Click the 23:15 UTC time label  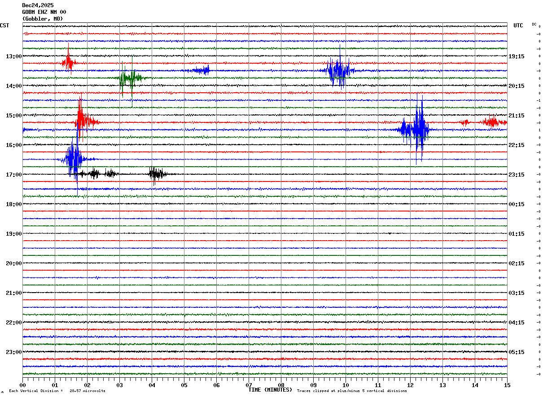[517, 175]
